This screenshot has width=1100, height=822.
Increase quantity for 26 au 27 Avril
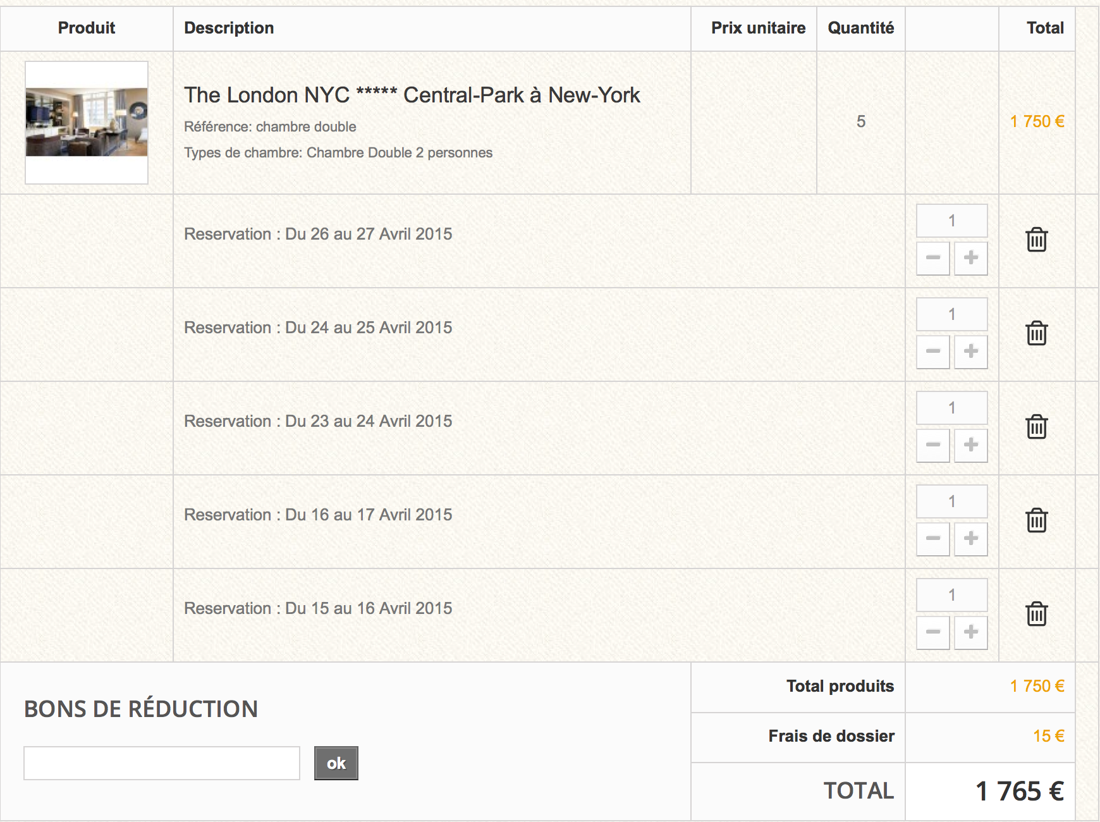(971, 257)
